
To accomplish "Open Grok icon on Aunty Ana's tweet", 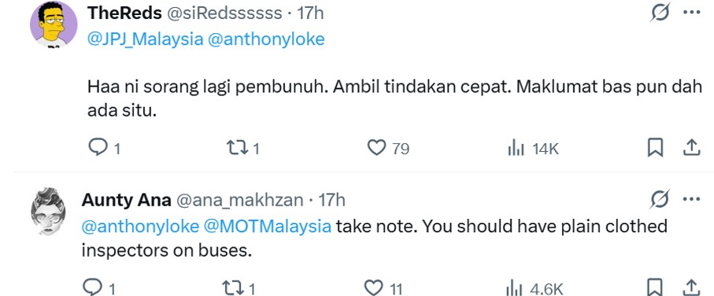I will click(x=660, y=199).
